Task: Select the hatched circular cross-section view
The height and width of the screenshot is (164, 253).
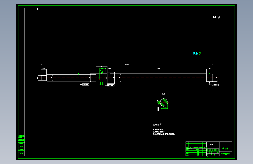Action: click(x=164, y=102)
